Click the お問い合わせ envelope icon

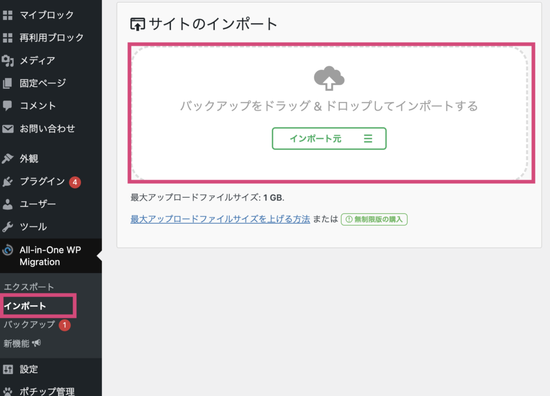point(8,129)
